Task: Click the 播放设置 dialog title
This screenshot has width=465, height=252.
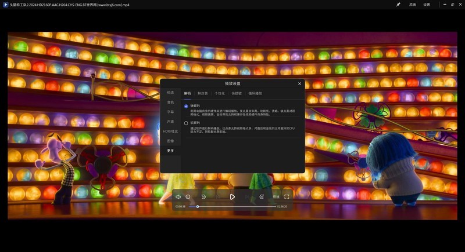Action: pyautogui.click(x=233, y=83)
